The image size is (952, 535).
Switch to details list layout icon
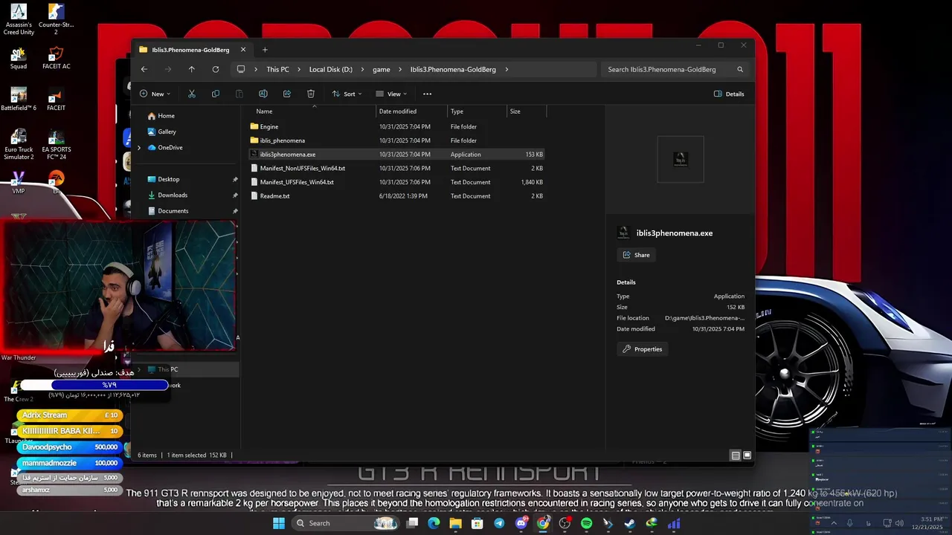[x=736, y=455]
